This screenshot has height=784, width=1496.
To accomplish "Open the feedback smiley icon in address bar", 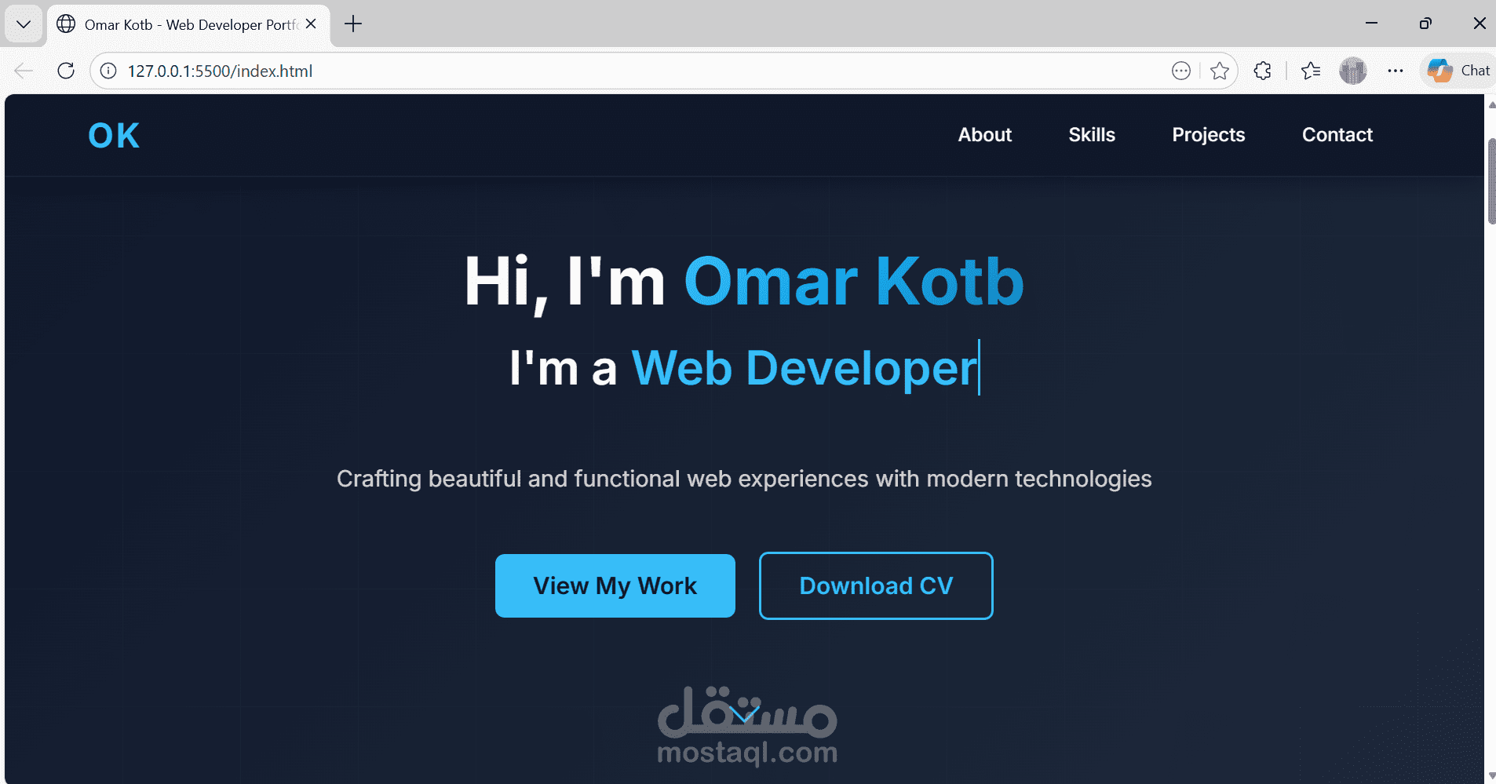I will point(1181,71).
